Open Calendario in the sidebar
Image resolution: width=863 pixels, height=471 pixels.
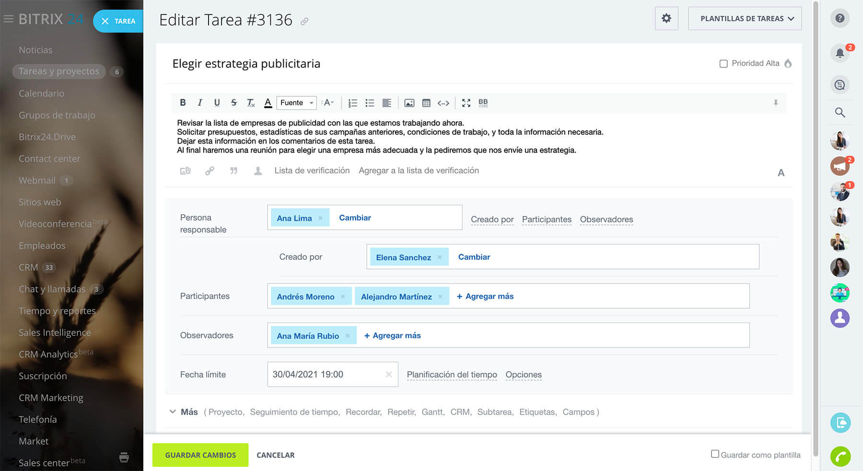pyautogui.click(x=41, y=93)
